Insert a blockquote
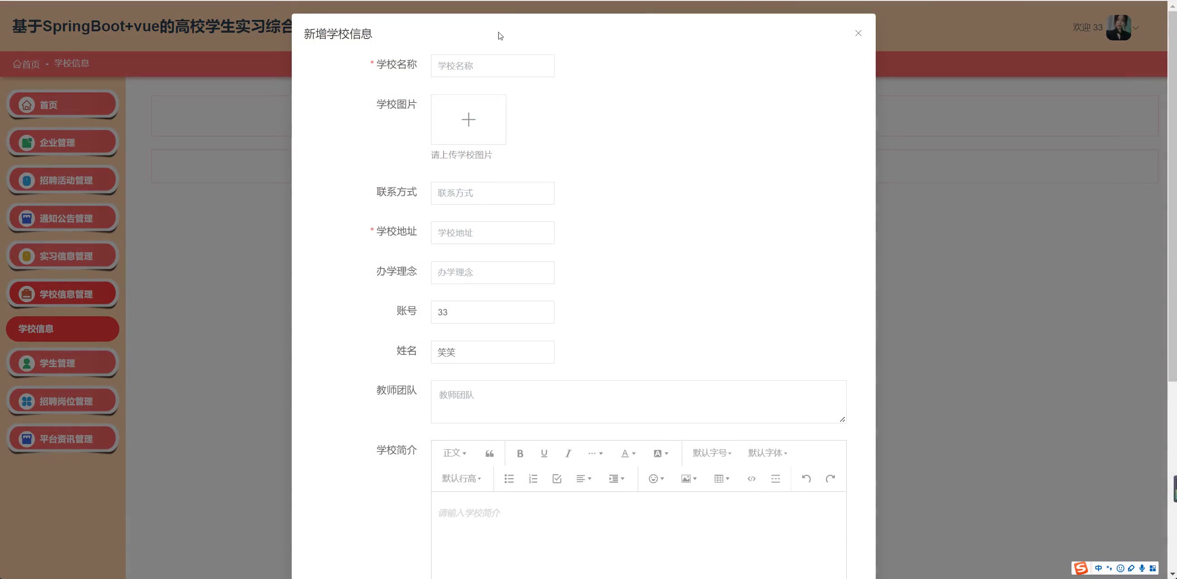 489,453
